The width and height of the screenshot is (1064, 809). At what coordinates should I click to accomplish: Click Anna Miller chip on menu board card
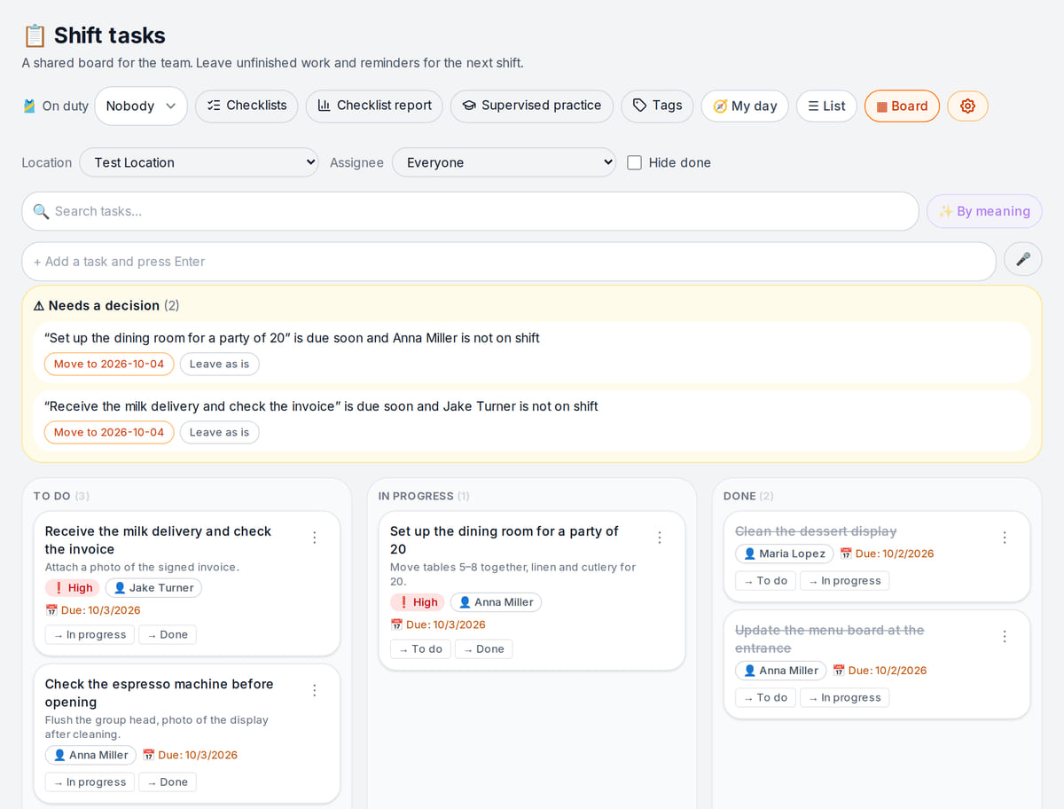coord(780,671)
